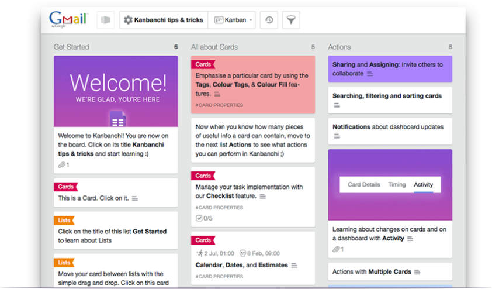
Task: Expand the Kanban view dropdown
Action: pyautogui.click(x=231, y=20)
